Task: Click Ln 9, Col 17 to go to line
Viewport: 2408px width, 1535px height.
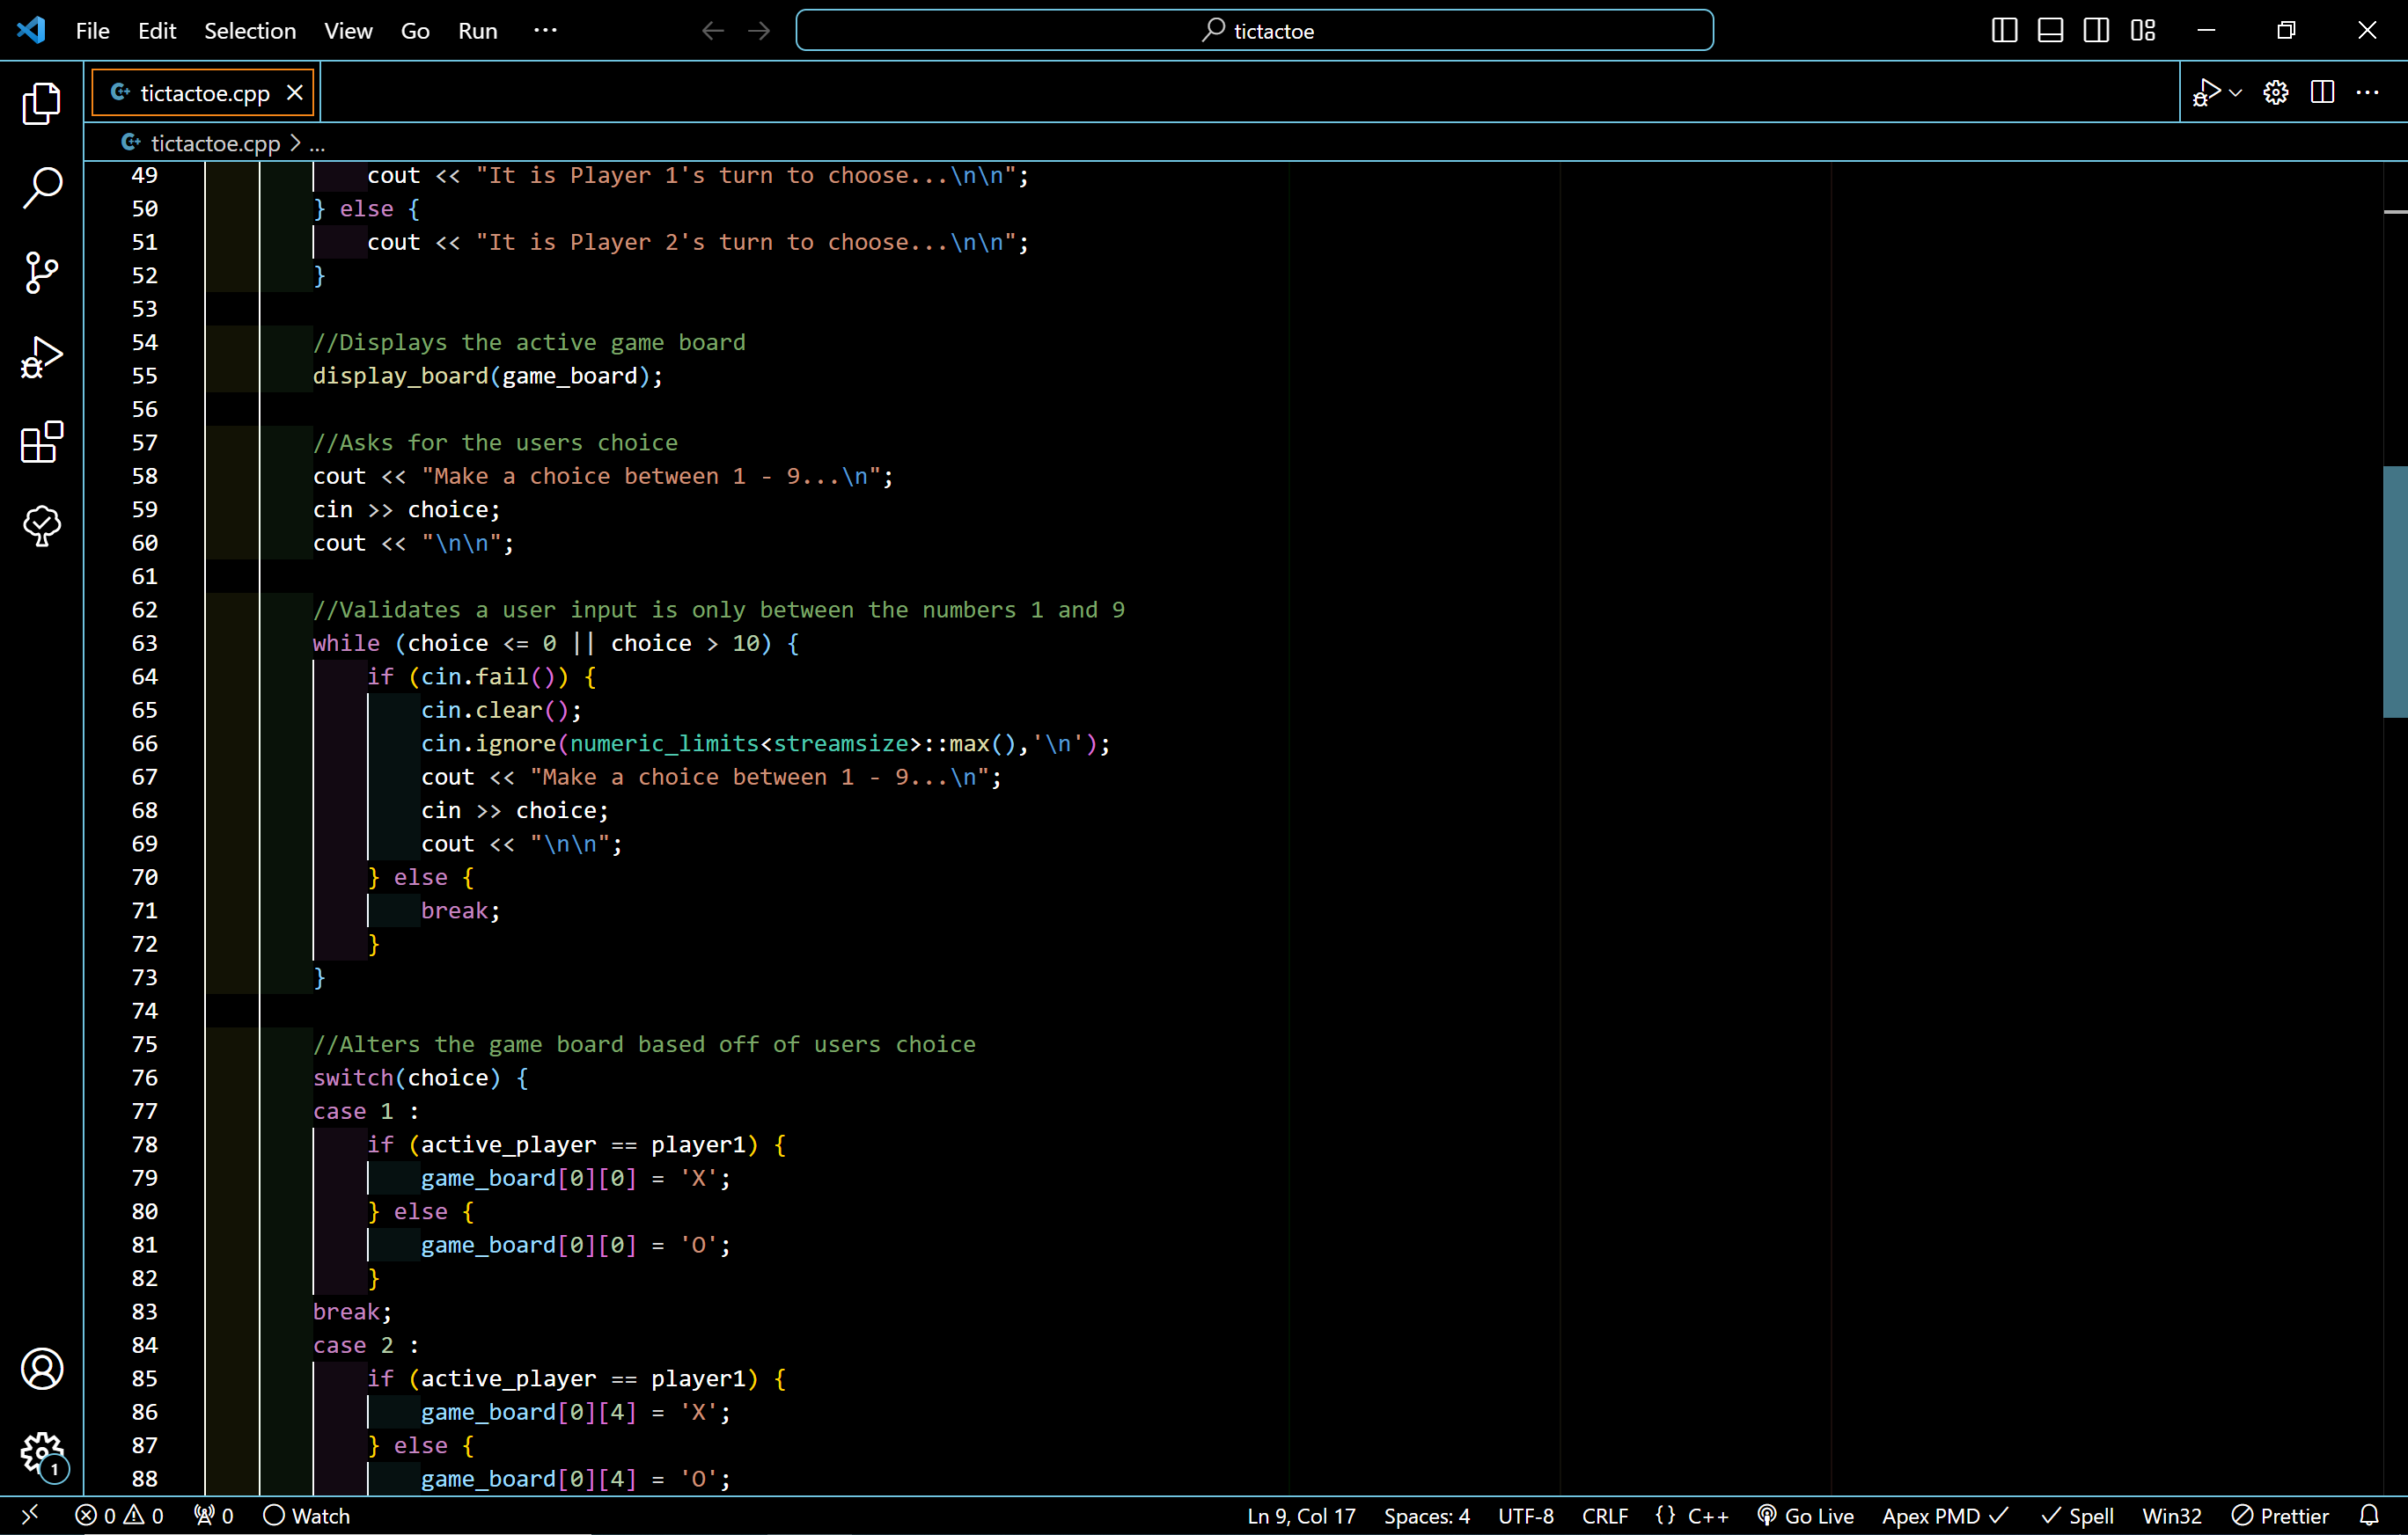Action: (x=1300, y=1514)
